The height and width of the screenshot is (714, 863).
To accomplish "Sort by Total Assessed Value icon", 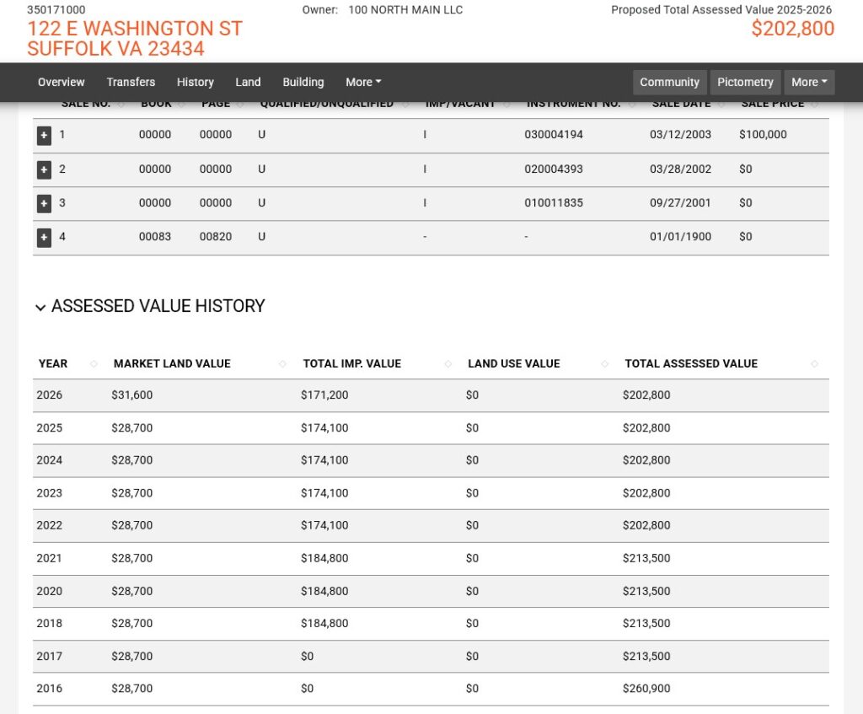I will (815, 364).
